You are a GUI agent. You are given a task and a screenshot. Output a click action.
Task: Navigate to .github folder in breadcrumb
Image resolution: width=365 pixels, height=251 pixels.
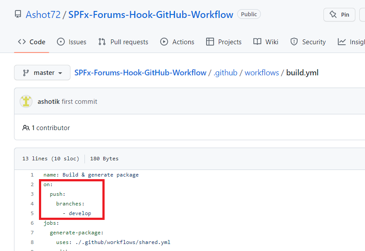(225, 73)
